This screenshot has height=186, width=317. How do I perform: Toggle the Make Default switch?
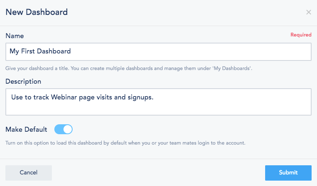(63, 129)
